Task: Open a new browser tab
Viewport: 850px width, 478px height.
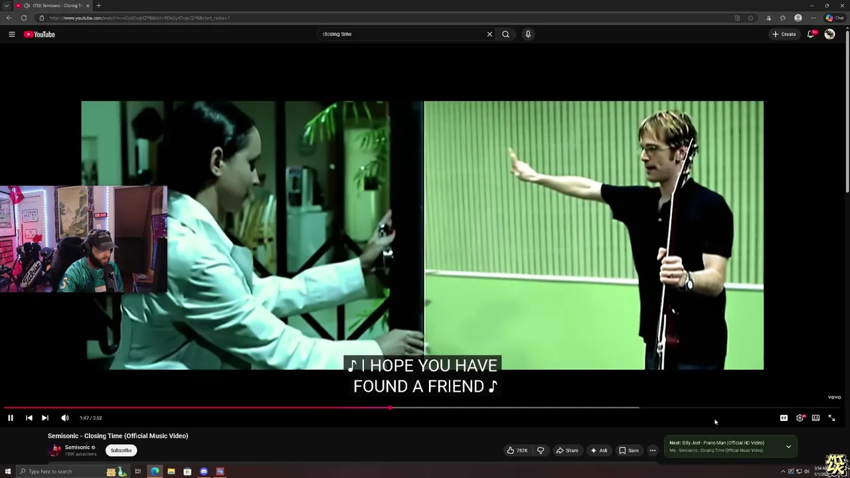Action: pos(98,5)
